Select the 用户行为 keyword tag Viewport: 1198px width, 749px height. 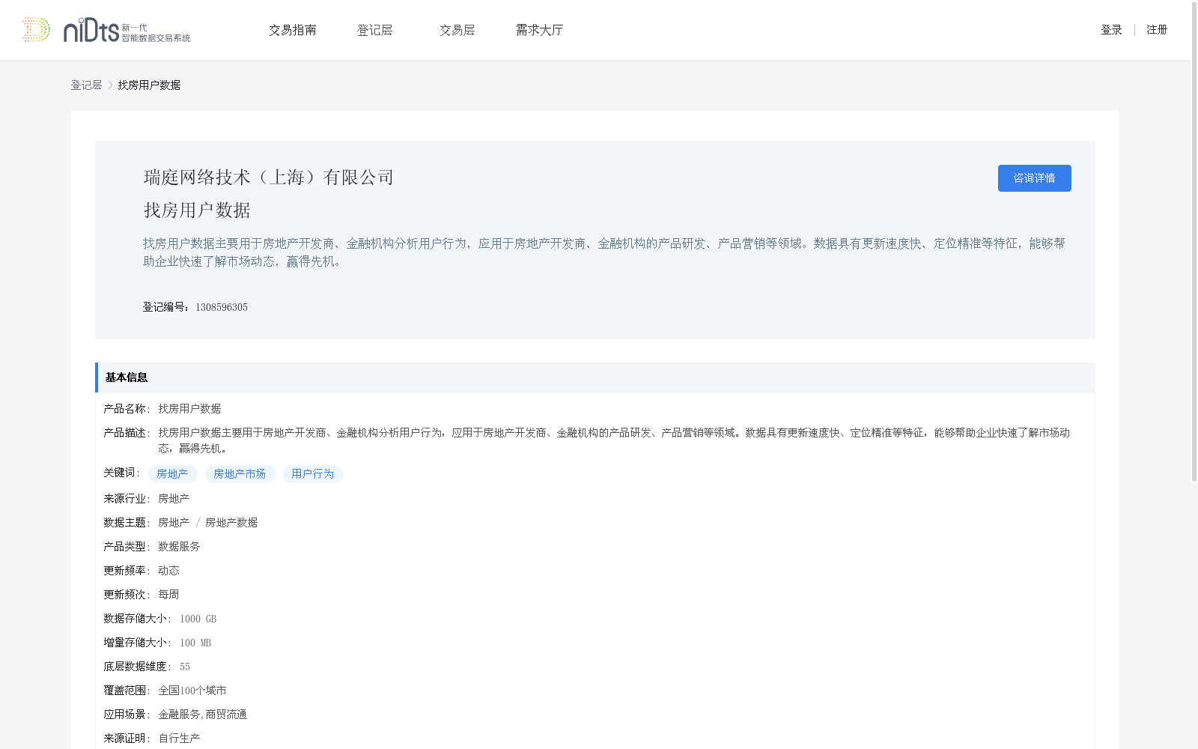312,473
